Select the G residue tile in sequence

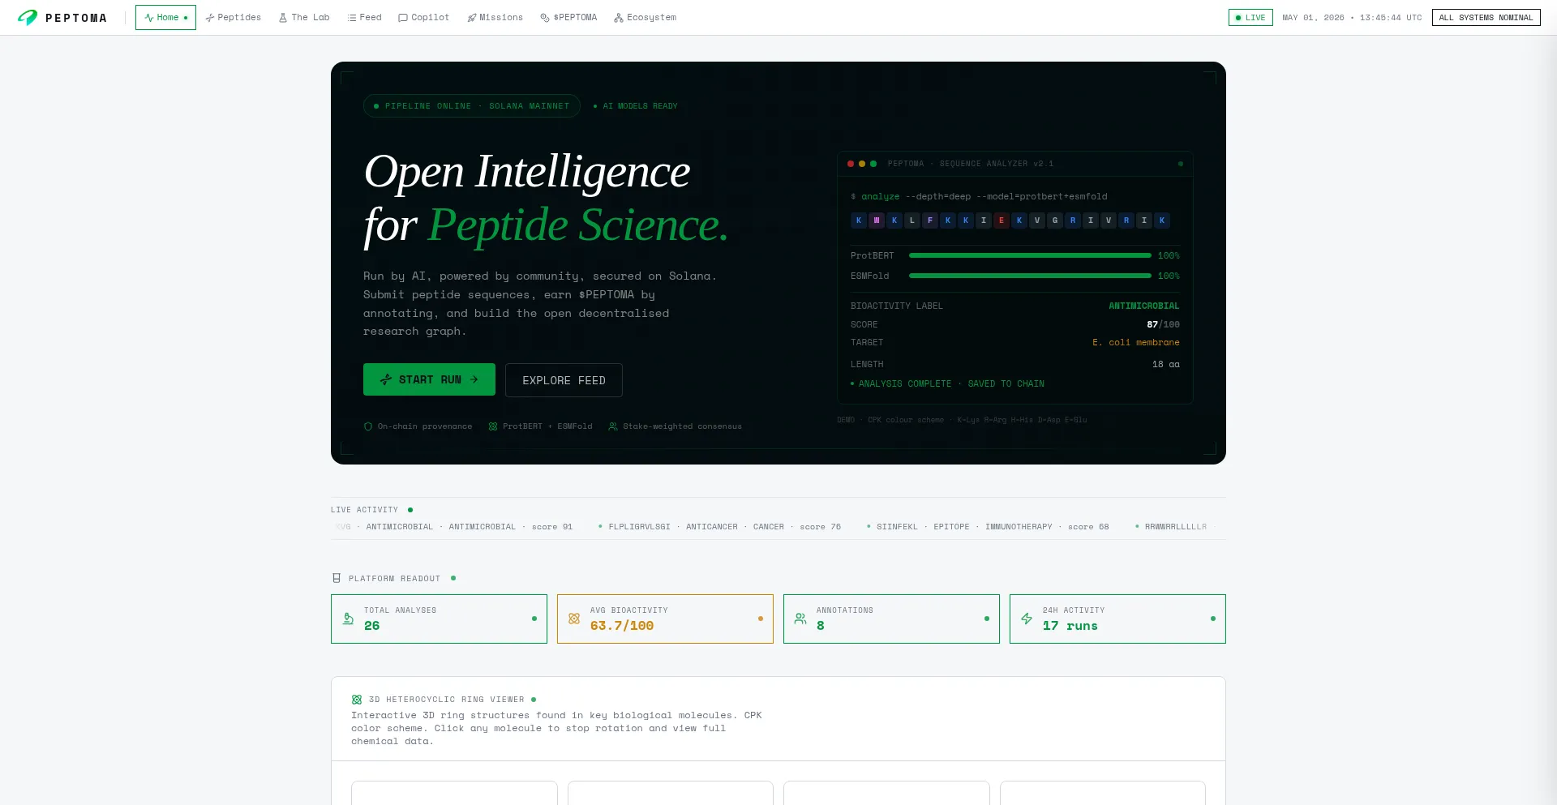click(1055, 221)
